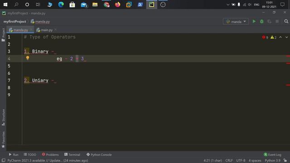Open Windows taskbar search
The width and height of the screenshot is (290, 163).
[x=16, y=5]
